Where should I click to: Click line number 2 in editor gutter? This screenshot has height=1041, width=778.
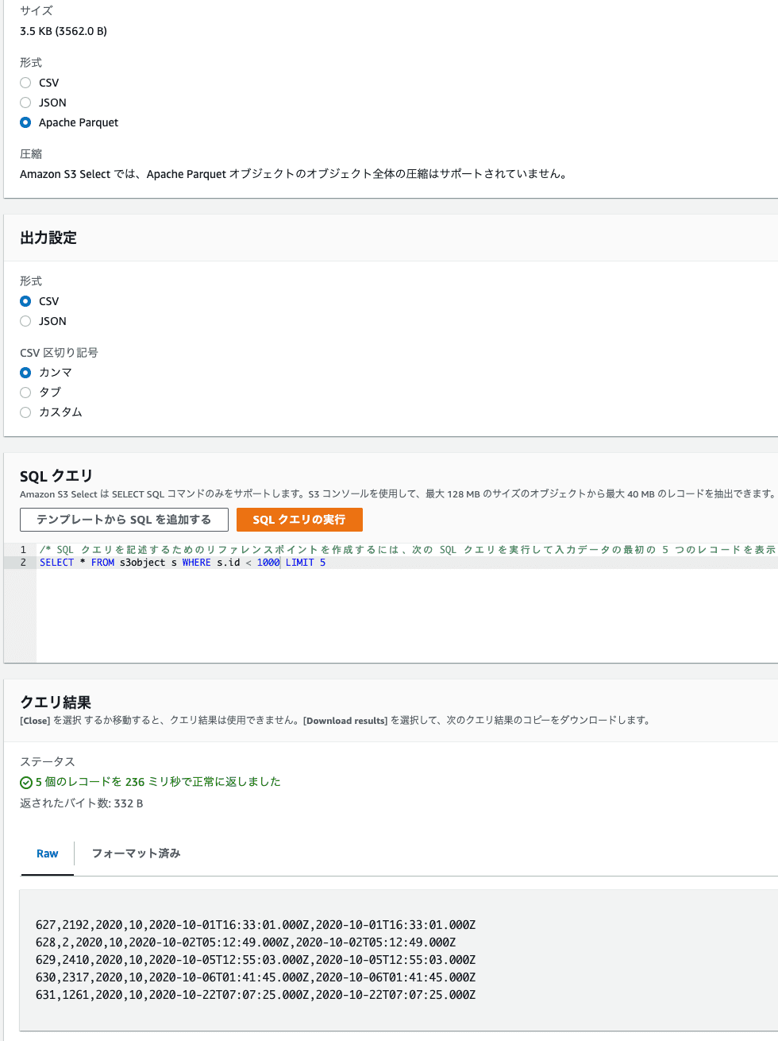point(23,563)
